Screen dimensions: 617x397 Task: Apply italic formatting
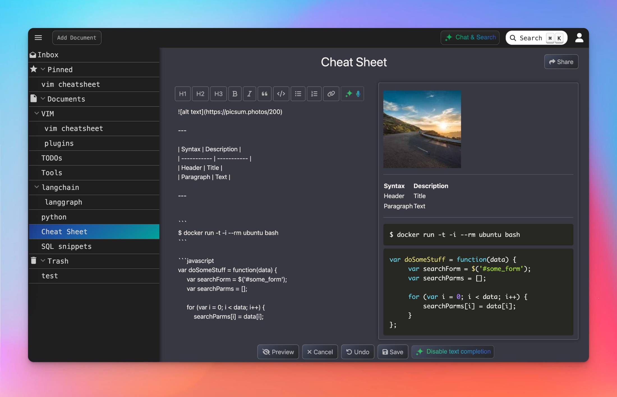pos(249,94)
